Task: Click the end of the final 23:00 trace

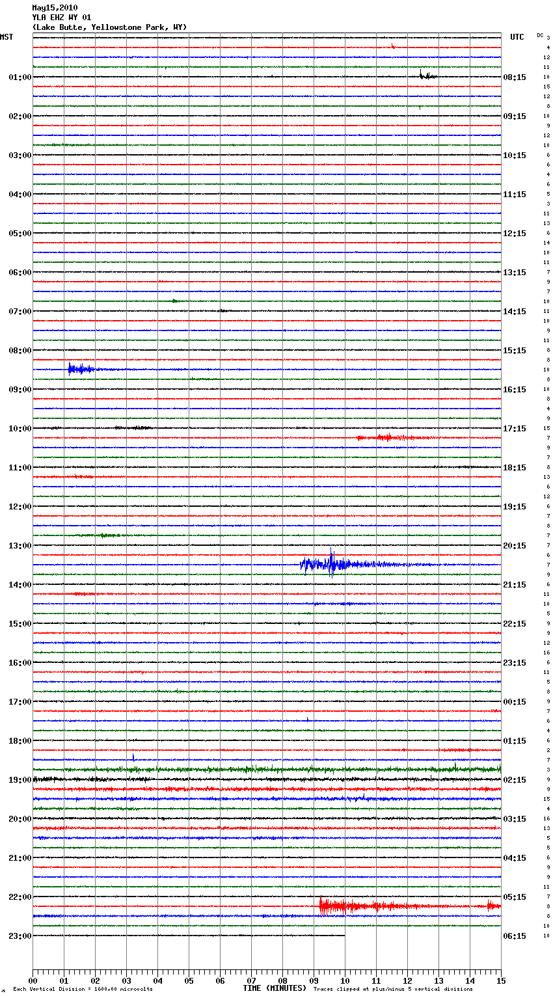Action: 344,936
